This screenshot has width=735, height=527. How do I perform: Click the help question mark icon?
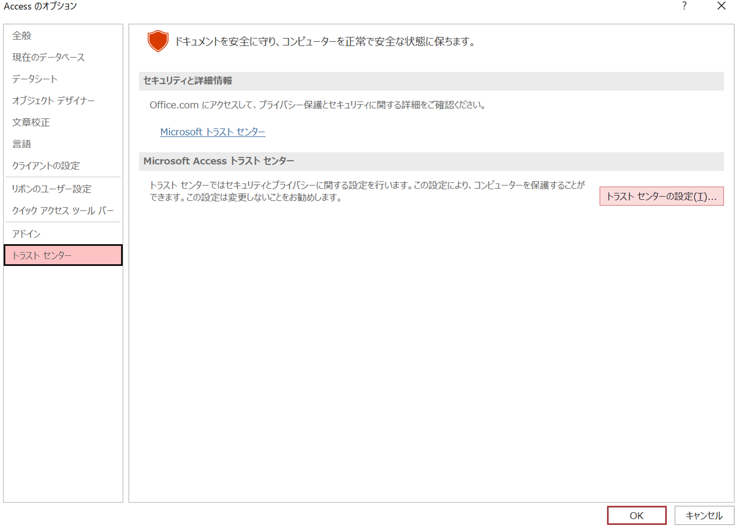684,6
